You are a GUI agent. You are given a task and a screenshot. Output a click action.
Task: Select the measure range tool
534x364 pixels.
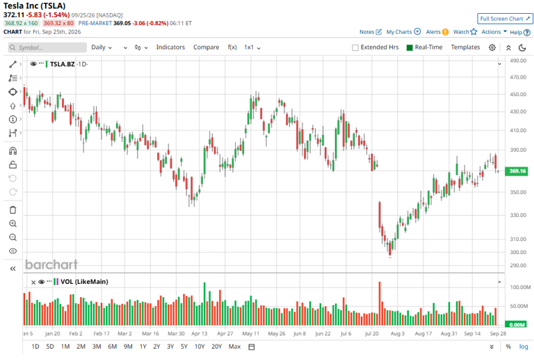[x=13, y=133]
